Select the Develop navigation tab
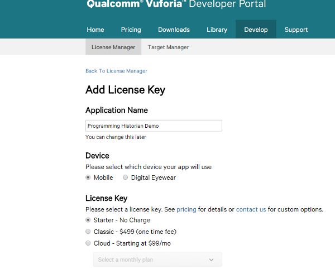 click(256, 30)
